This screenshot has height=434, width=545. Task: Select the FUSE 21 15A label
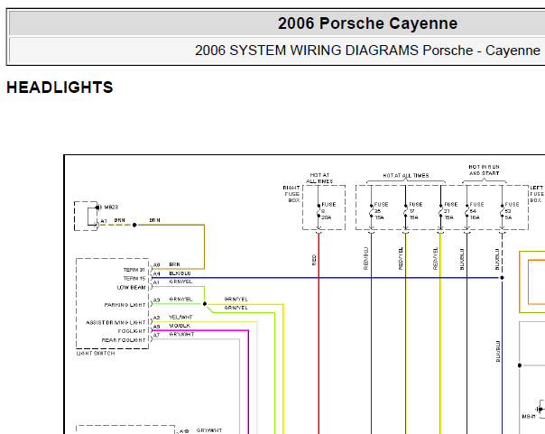[451, 211]
